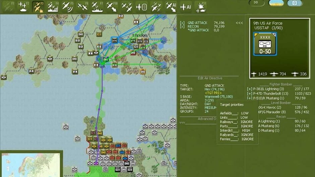Viewport: 315px width, 177px height.
Task: Expand the P-38J/L Lightning group list
Action: point(250,89)
